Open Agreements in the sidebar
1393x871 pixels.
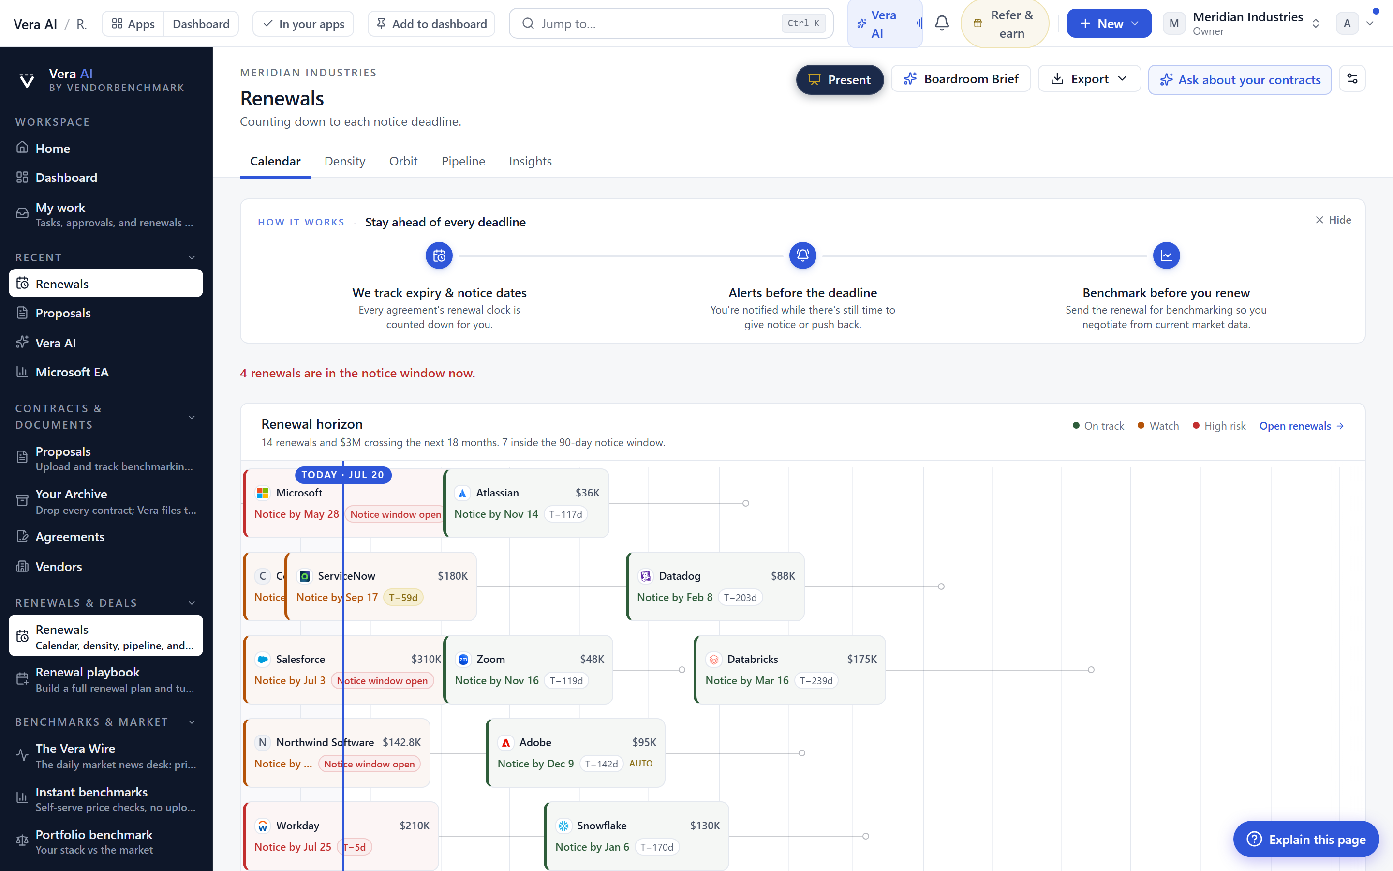coord(106,537)
